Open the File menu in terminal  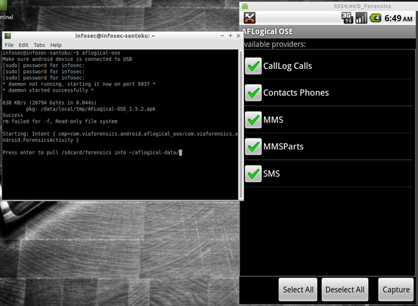click(9, 45)
